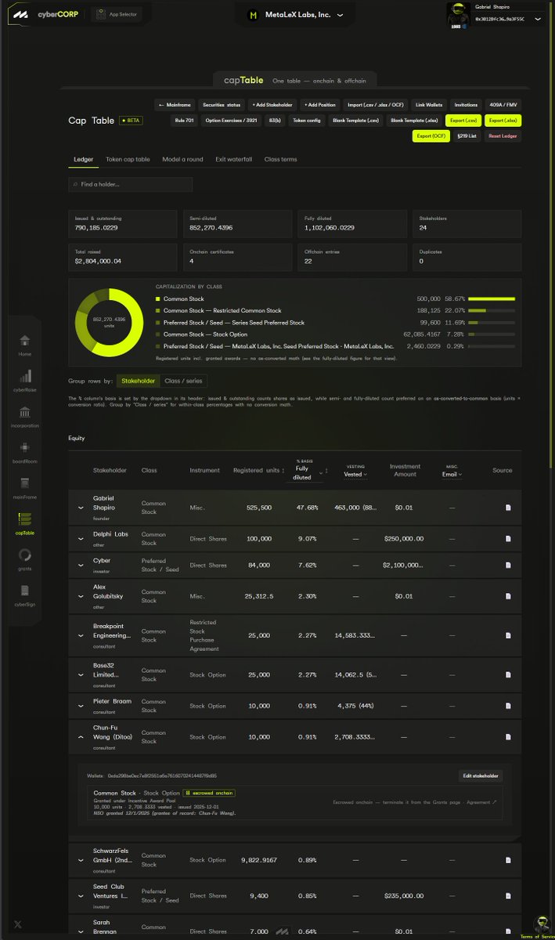
Task: Open the incorporation sidebar icon
Action: pos(25,412)
